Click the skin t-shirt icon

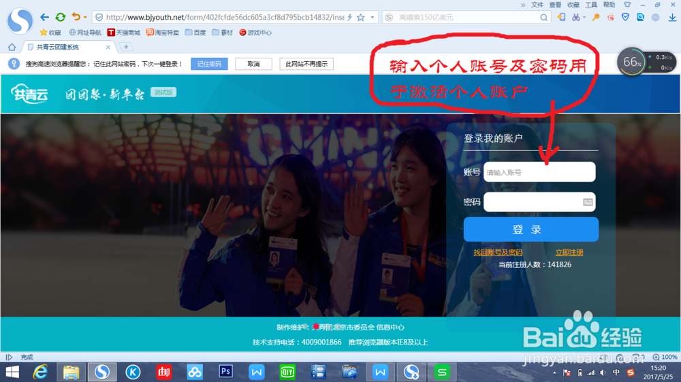(x=627, y=5)
